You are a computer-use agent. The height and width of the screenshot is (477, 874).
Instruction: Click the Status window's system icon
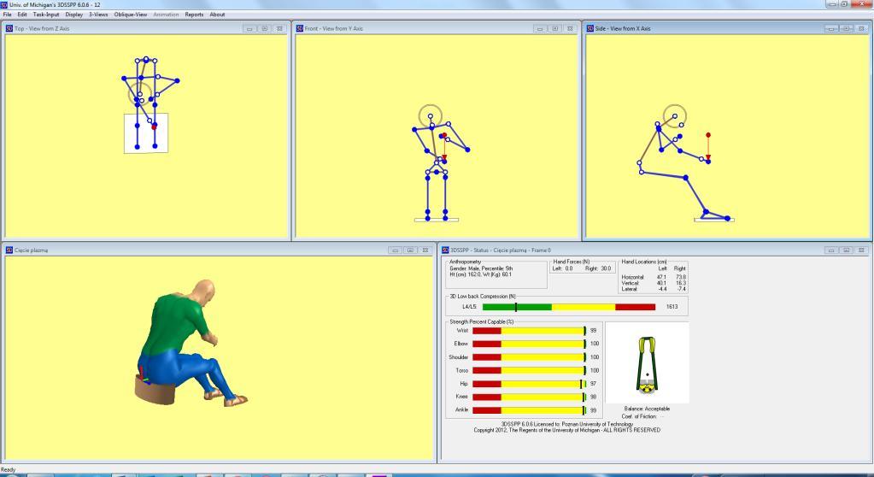click(x=445, y=250)
